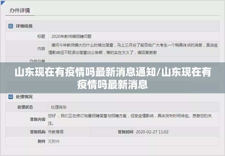Click the title value 2020年教师编招聘问题

(x=71, y=36)
